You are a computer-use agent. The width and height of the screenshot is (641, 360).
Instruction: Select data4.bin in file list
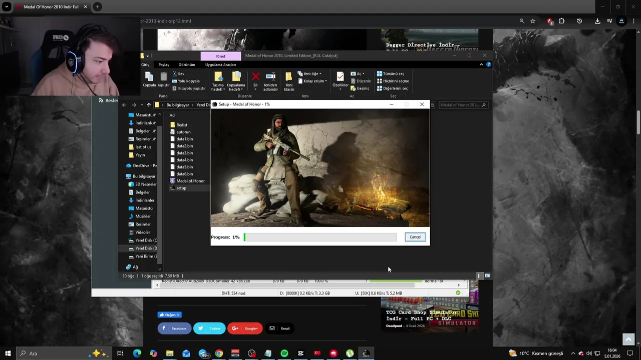pos(184,160)
